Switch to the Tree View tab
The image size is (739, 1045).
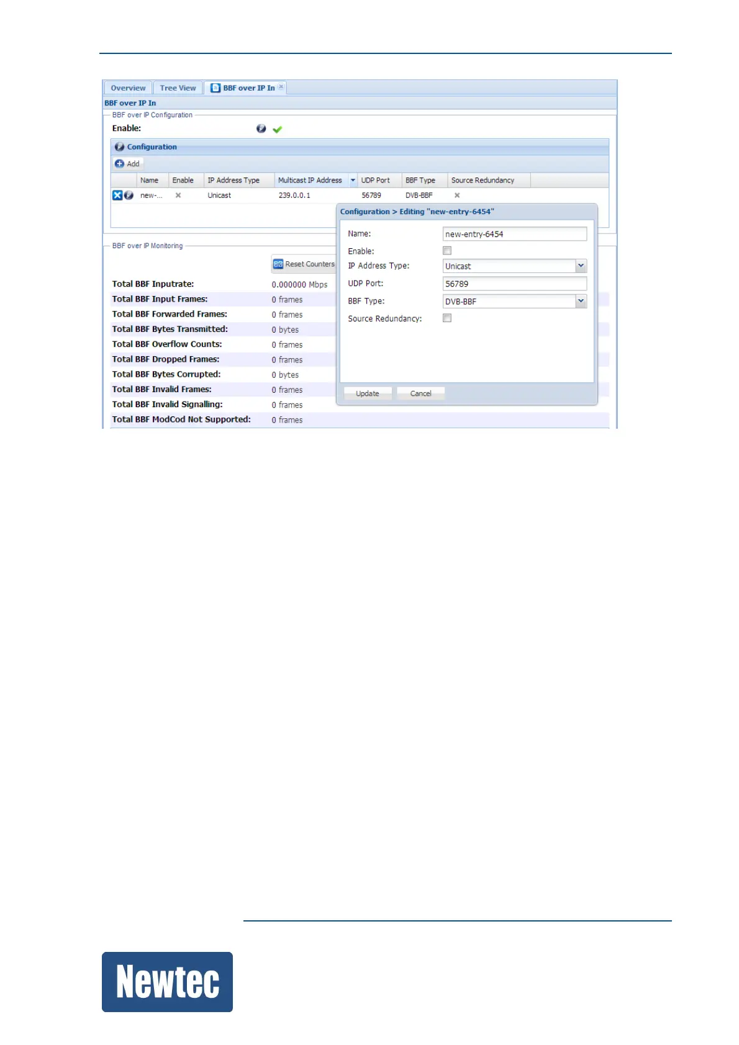178,88
